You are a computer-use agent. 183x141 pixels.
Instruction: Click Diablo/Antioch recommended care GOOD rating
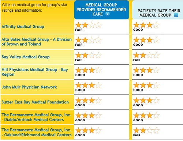pos(80,120)
